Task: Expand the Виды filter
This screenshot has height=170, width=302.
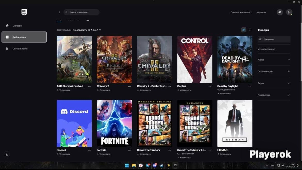Action: click(274, 83)
